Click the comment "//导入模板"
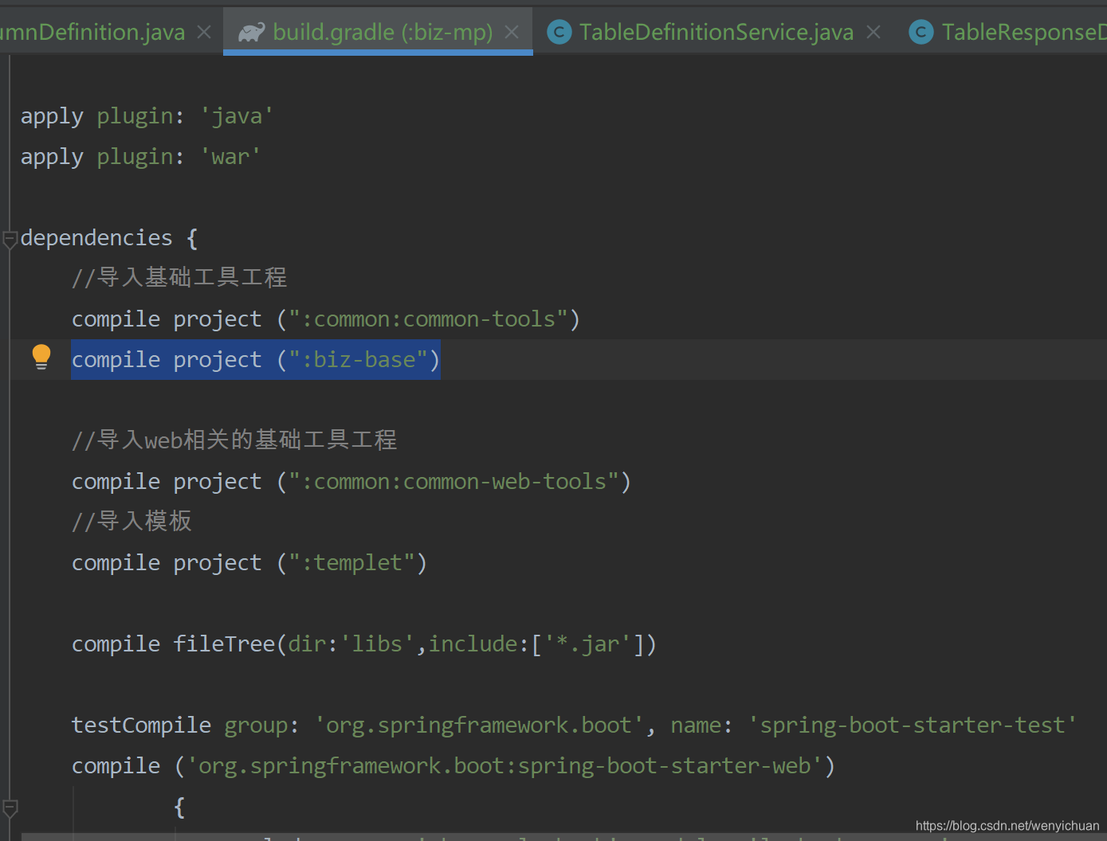Screen dimensions: 1107x841 coord(132,521)
